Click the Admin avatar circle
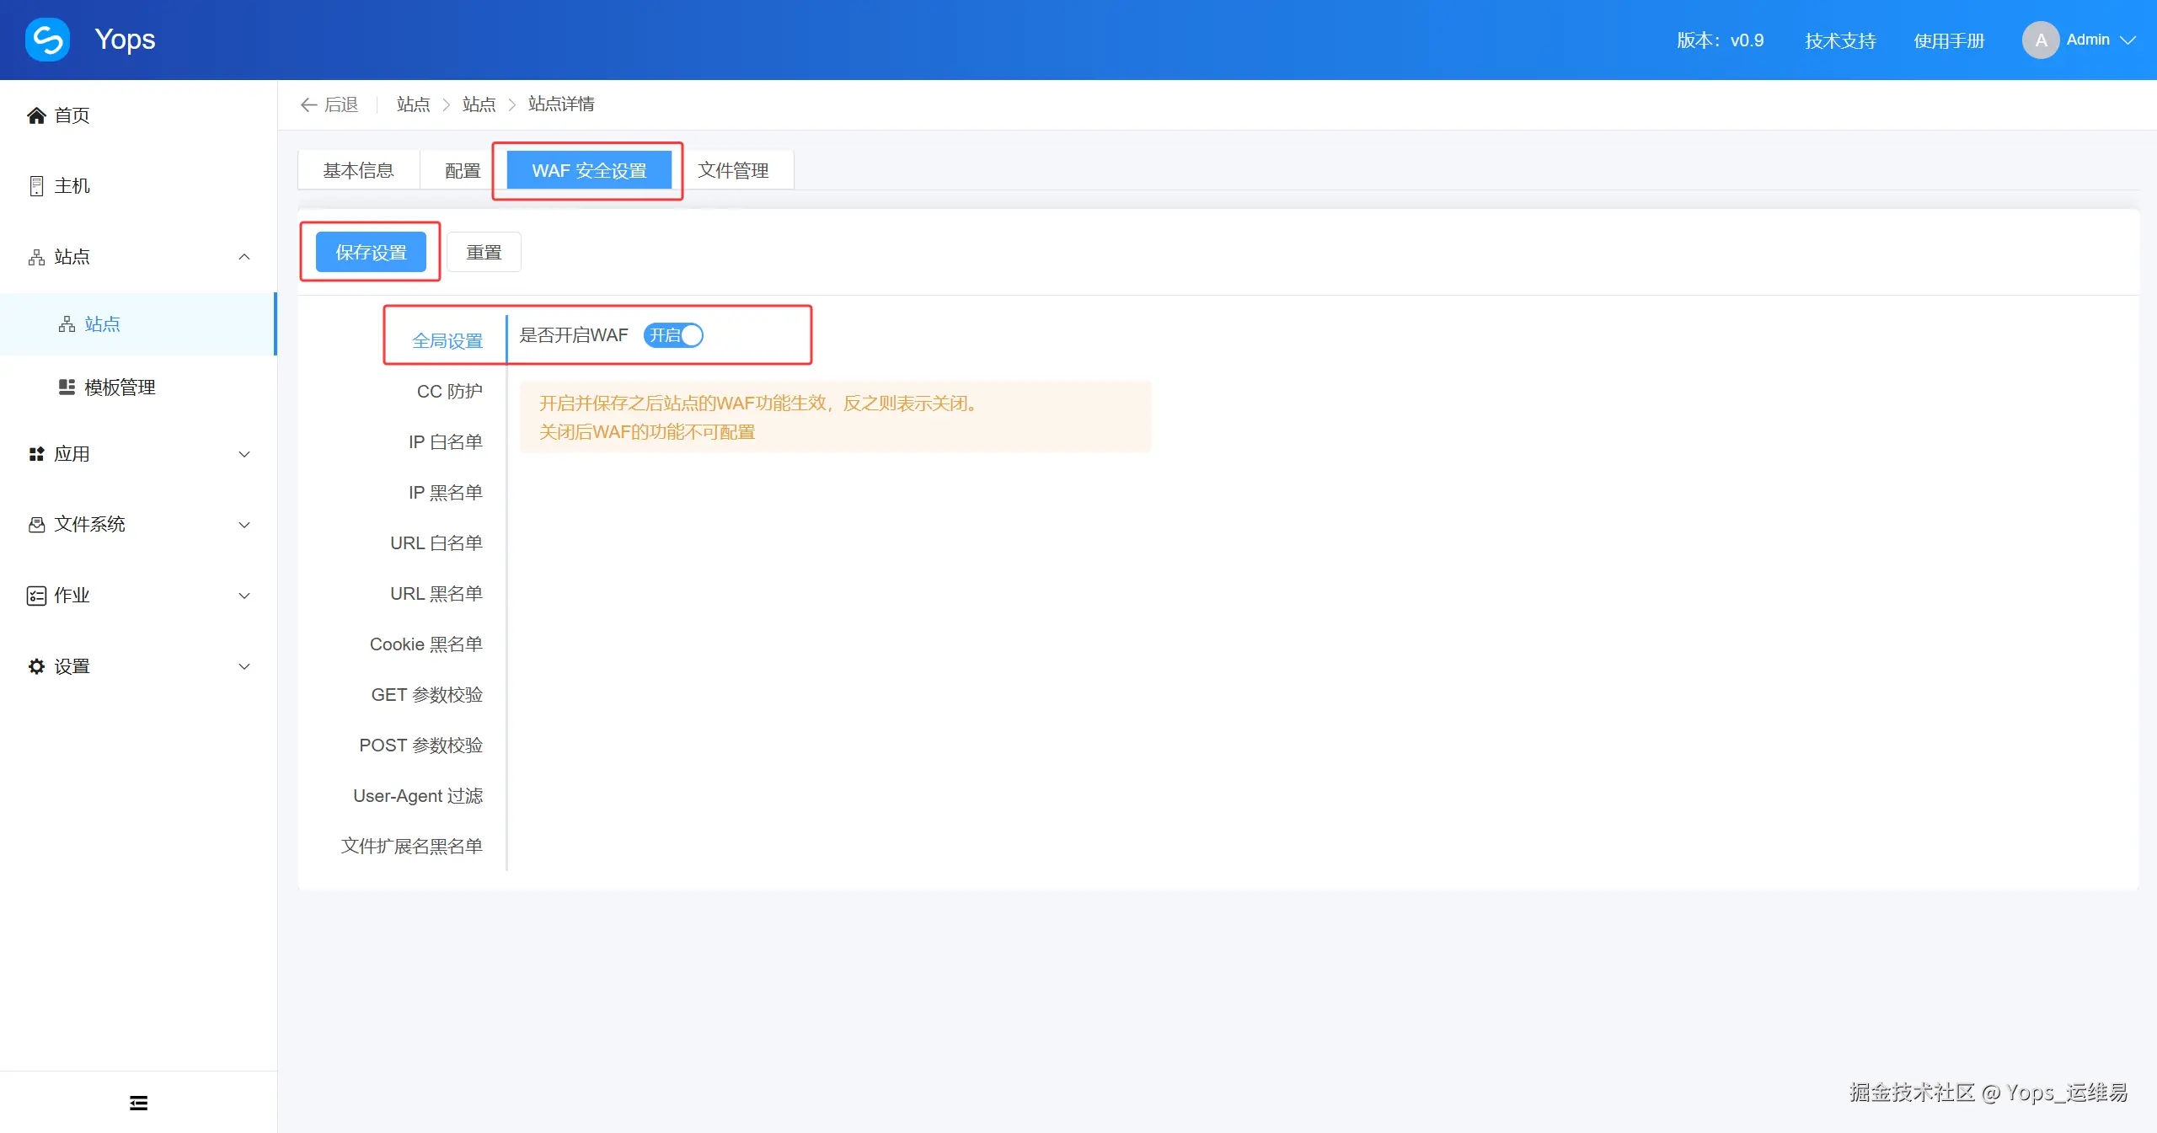 2040,40
